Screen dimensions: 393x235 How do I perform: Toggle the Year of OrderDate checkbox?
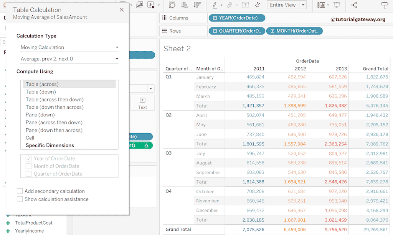pyautogui.click(x=28, y=158)
